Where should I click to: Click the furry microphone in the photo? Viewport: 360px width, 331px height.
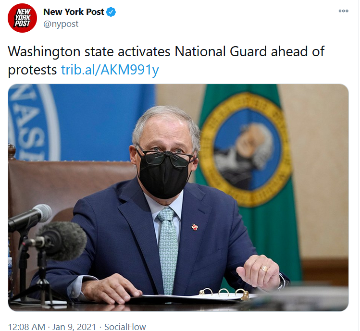coord(61,241)
